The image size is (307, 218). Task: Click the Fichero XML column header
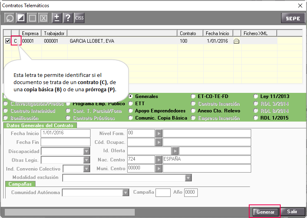click(x=259, y=33)
